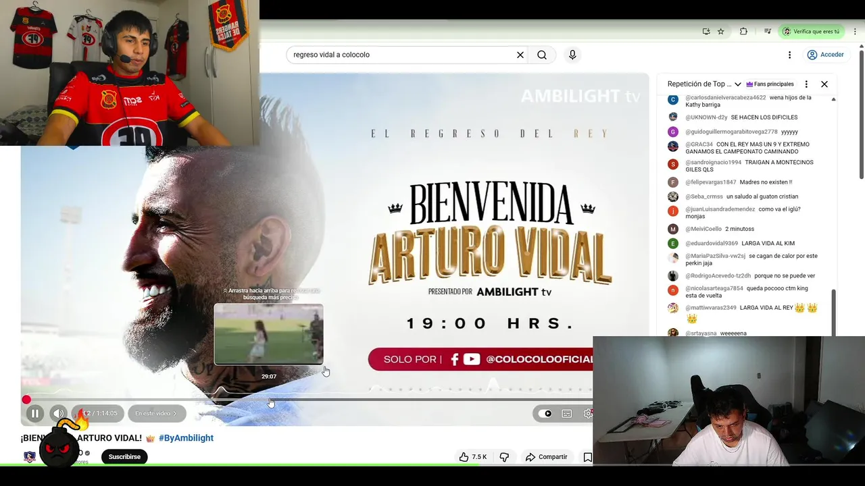Image resolution: width=865 pixels, height=486 pixels.
Task: Click chat message from @guidoguillermogarabitovega2778
Action: (x=789, y=132)
